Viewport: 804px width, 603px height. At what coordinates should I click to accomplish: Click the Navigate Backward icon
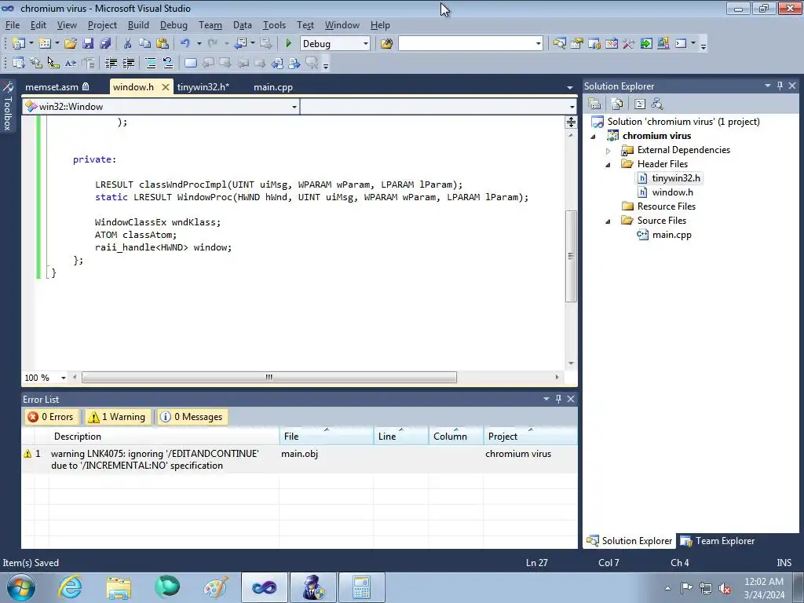pos(240,44)
